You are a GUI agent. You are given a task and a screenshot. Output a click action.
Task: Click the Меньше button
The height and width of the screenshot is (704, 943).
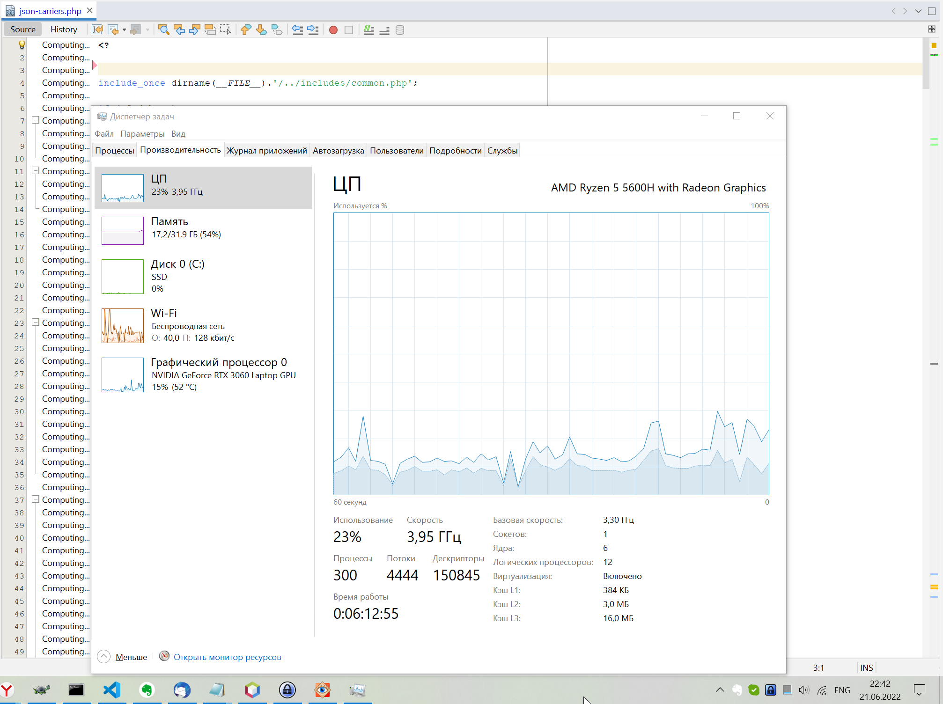[x=131, y=657]
